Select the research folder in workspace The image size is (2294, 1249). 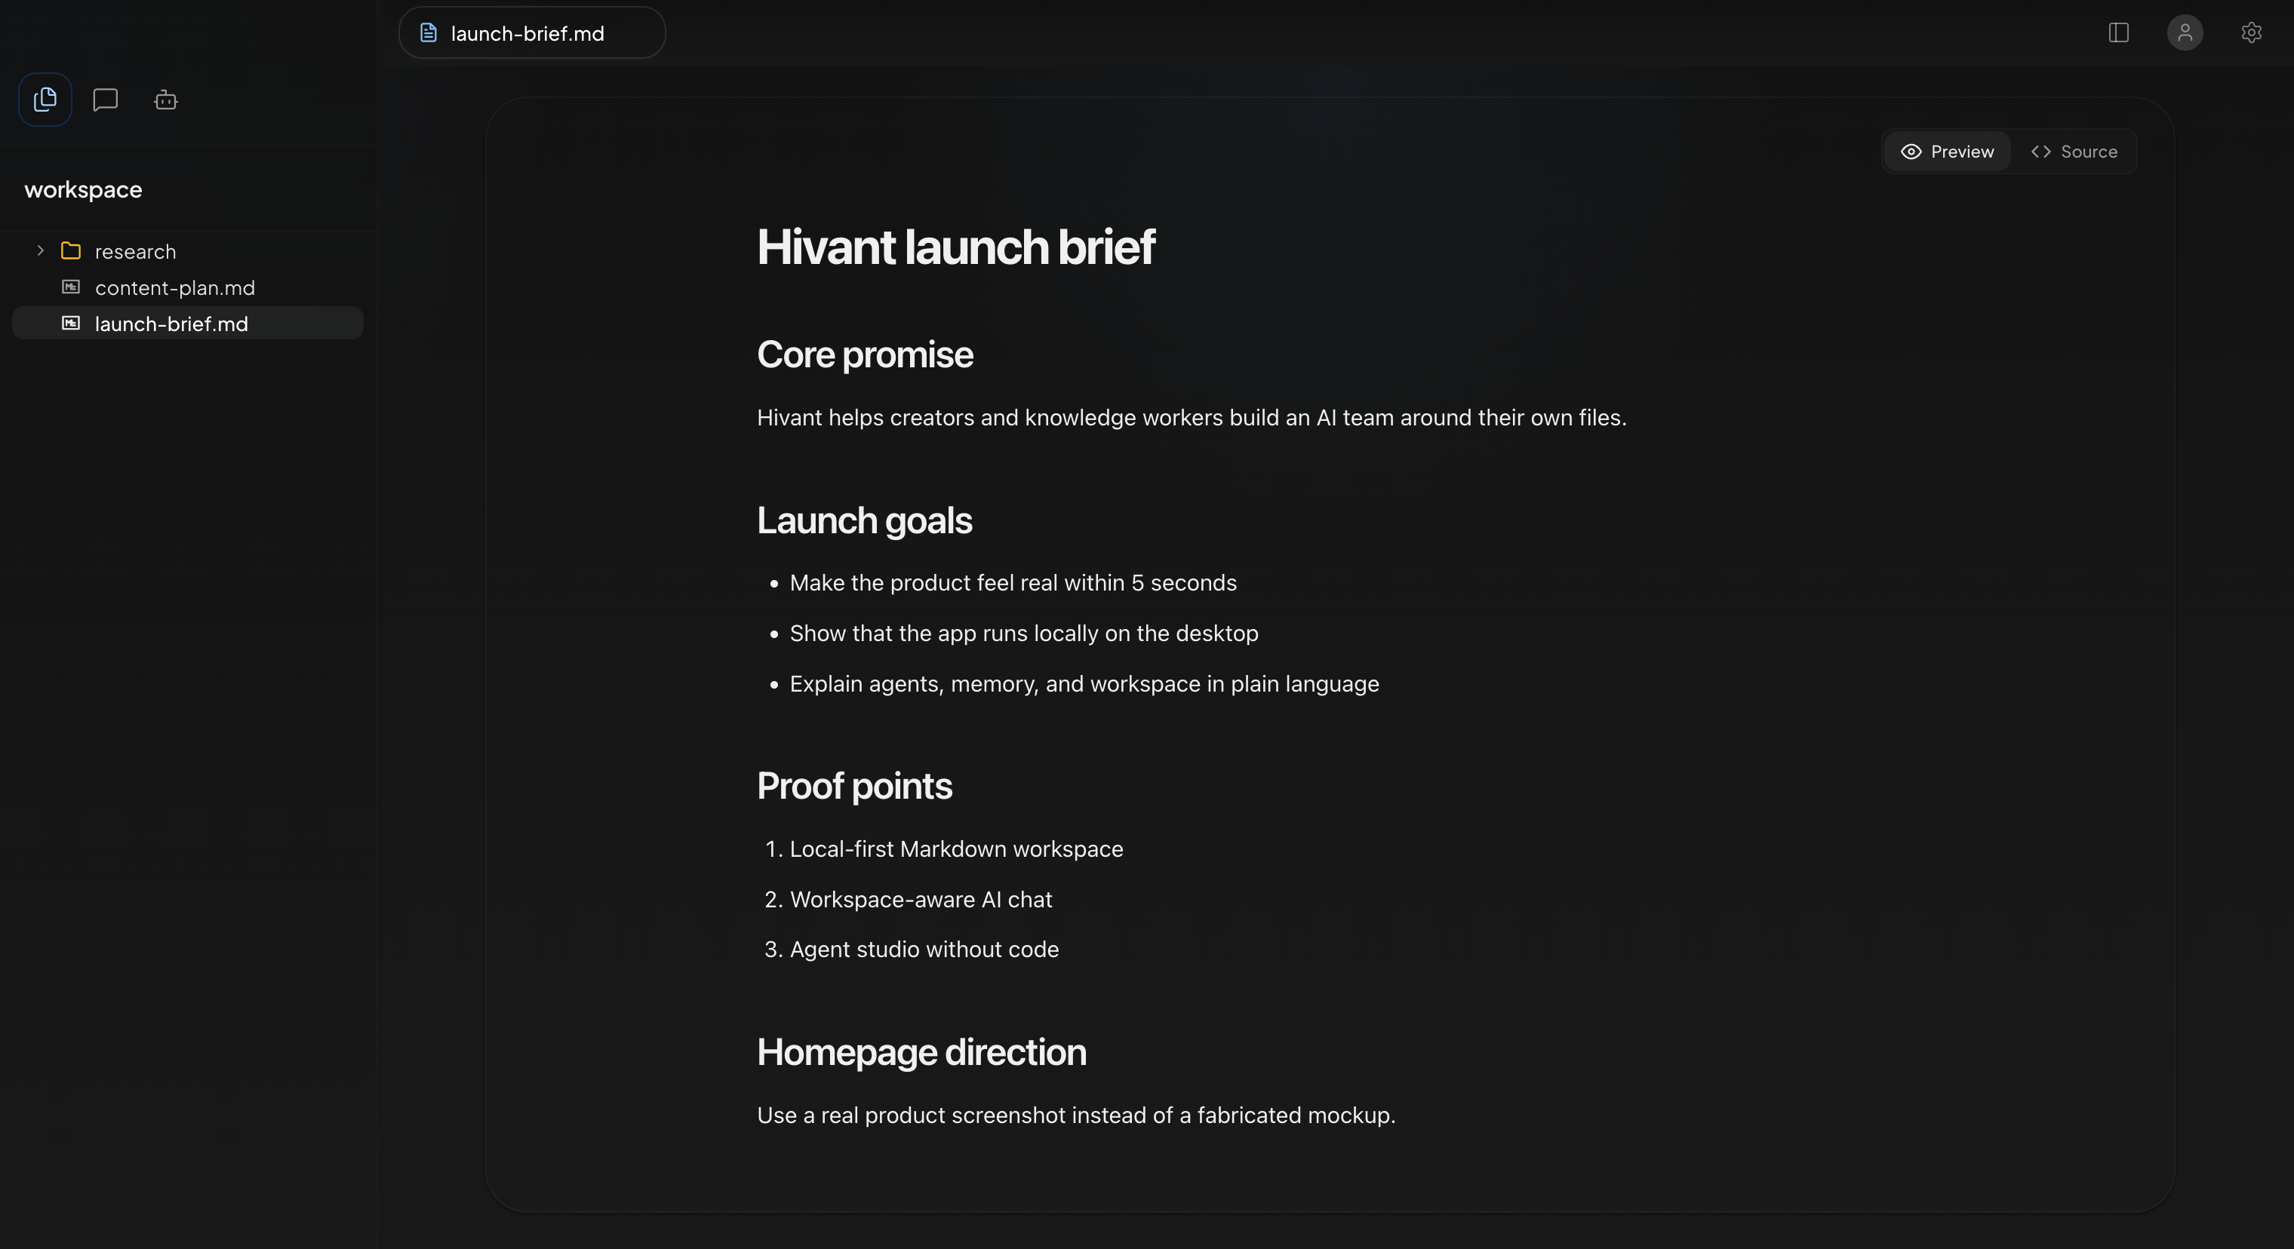point(134,250)
